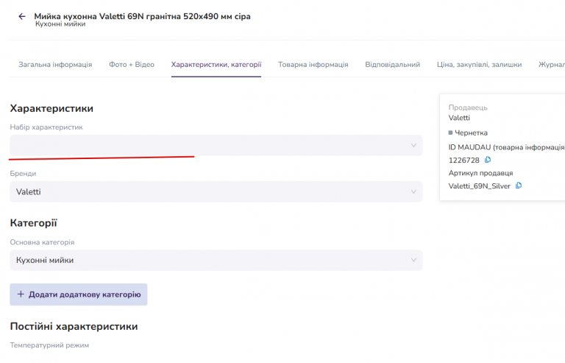The width and height of the screenshot is (565, 363).
Task: Open the Набір характеристик dropdown
Action: click(216, 145)
